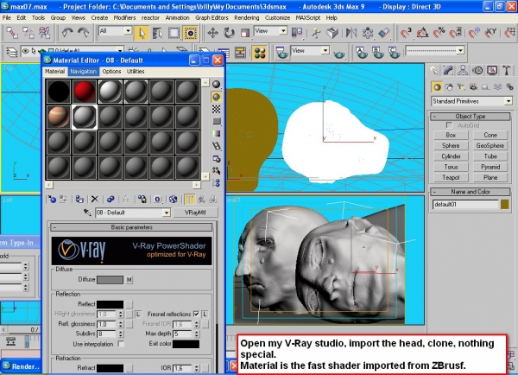Click the Render taskbar button
518x375 pixels.
tap(21, 366)
